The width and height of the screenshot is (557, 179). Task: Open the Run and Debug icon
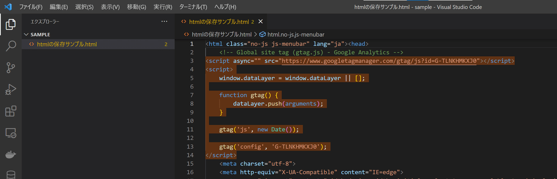11,89
